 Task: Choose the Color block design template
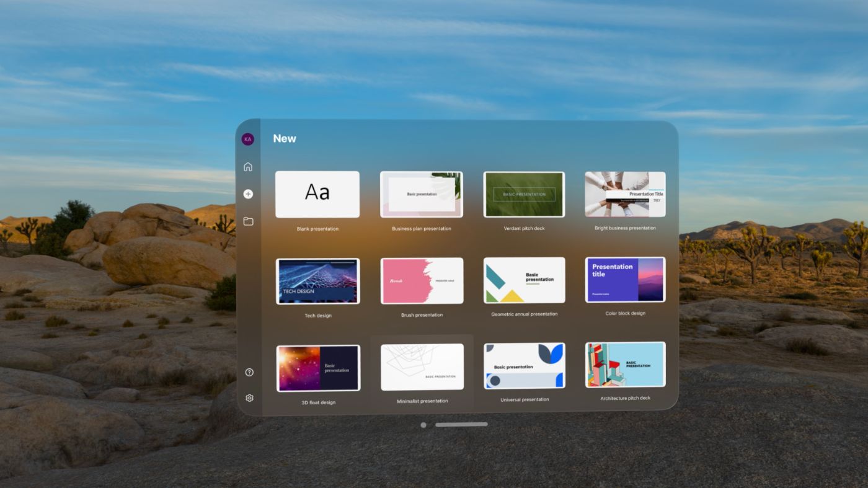(x=624, y=280)
